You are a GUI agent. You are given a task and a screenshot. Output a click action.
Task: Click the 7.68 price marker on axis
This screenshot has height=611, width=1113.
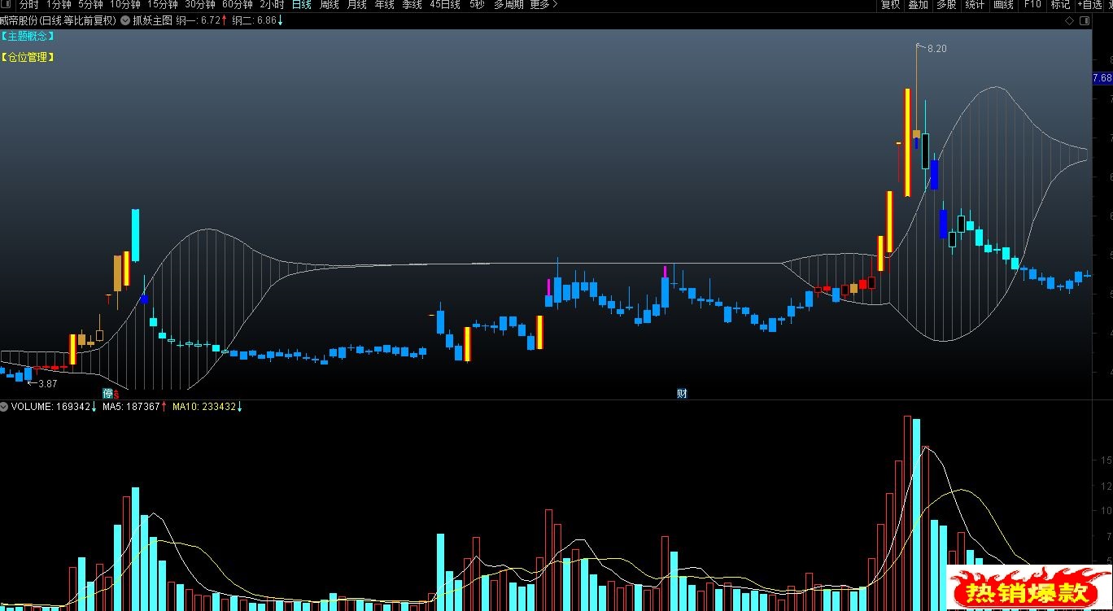1102,78
